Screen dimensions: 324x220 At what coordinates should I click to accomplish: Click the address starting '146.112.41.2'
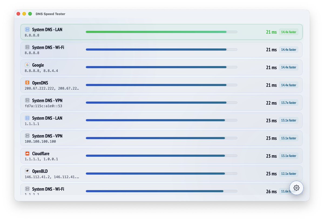pyautogui.click(x=52, y=177)
